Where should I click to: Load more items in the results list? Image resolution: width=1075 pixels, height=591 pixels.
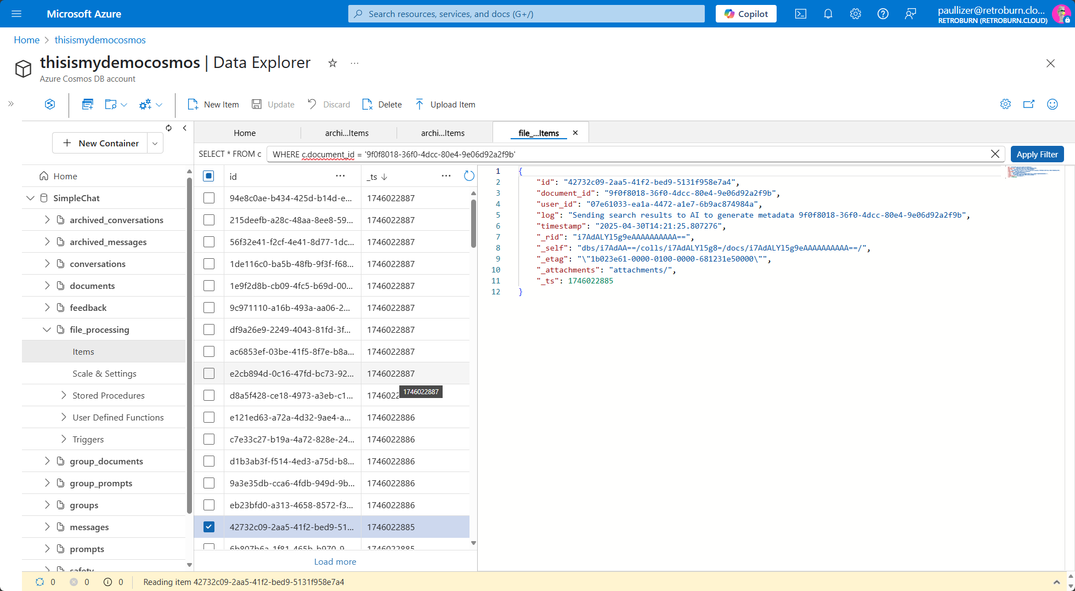pyautogui.click(x=335, y=561)
